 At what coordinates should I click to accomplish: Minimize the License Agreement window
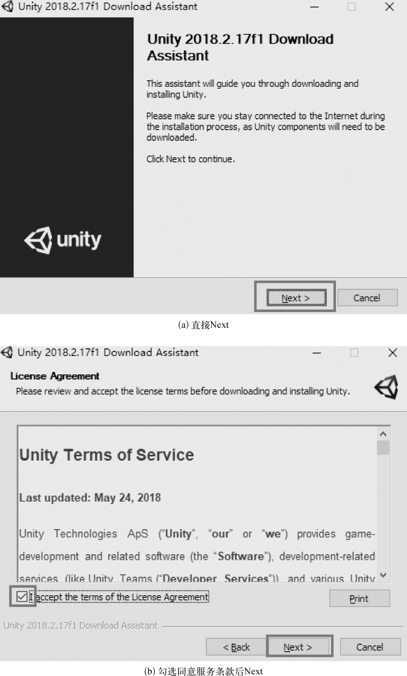[317, 352]
